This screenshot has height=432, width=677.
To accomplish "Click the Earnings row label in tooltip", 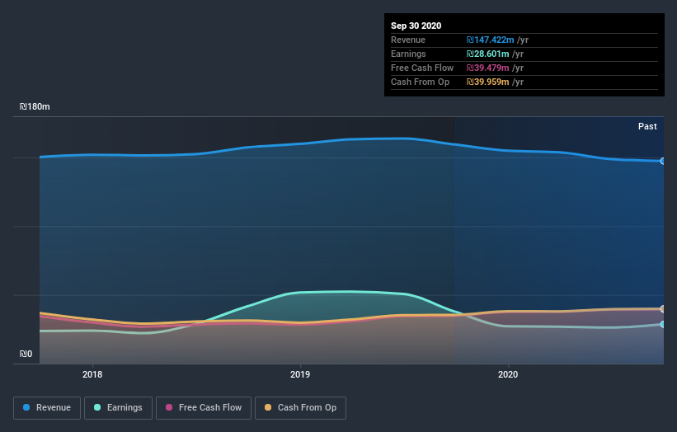I will [408, 54].
